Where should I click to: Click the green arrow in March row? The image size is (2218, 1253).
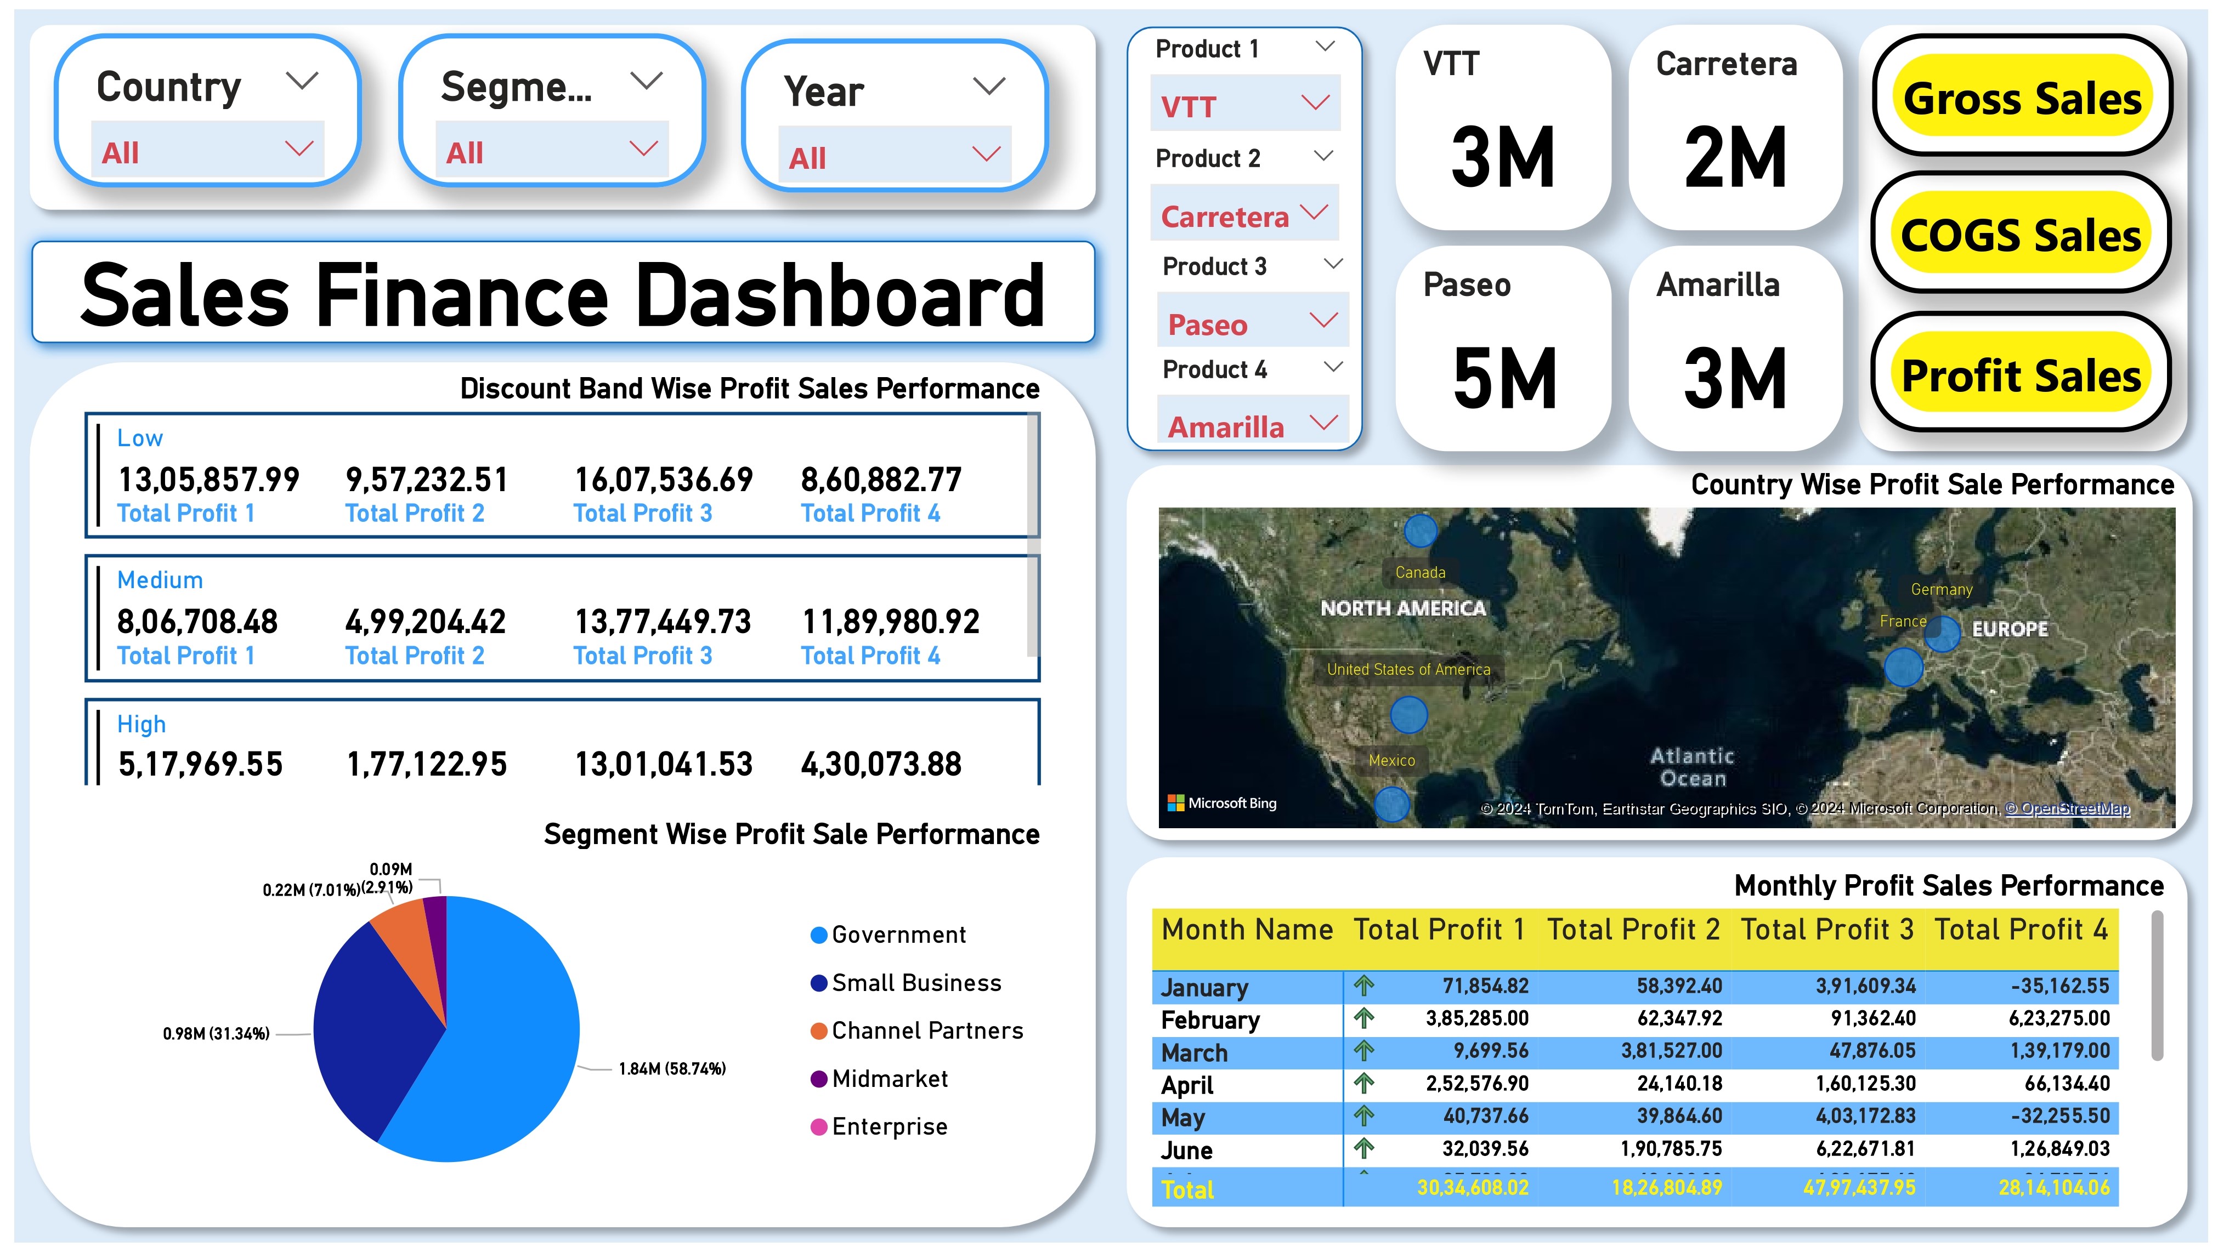[x=1363, y=1051]
